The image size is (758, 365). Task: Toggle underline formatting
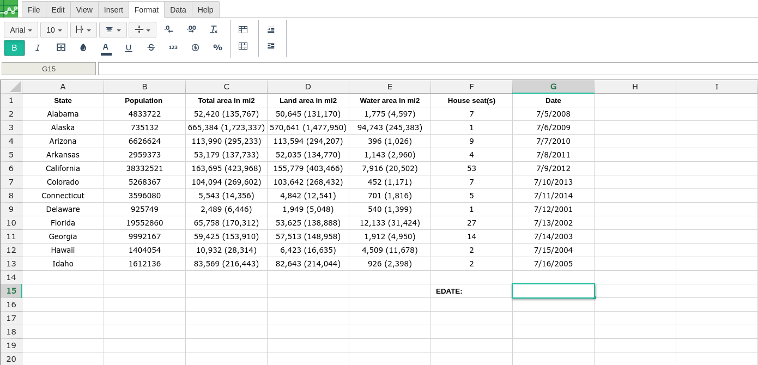click(x=129, y=47)
